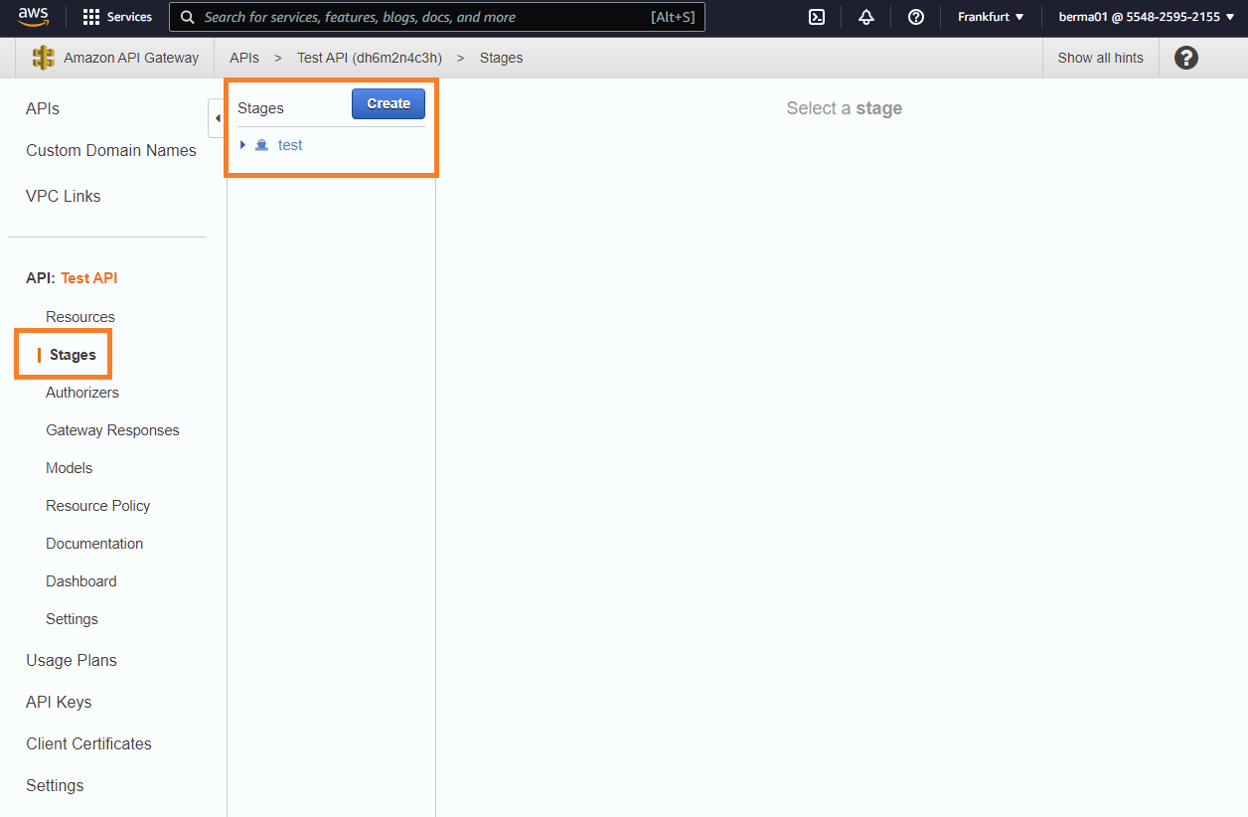This screenshot has height=817, width=1248.
Task: Click the user icon beside the test stage
Action: point(261,145)
